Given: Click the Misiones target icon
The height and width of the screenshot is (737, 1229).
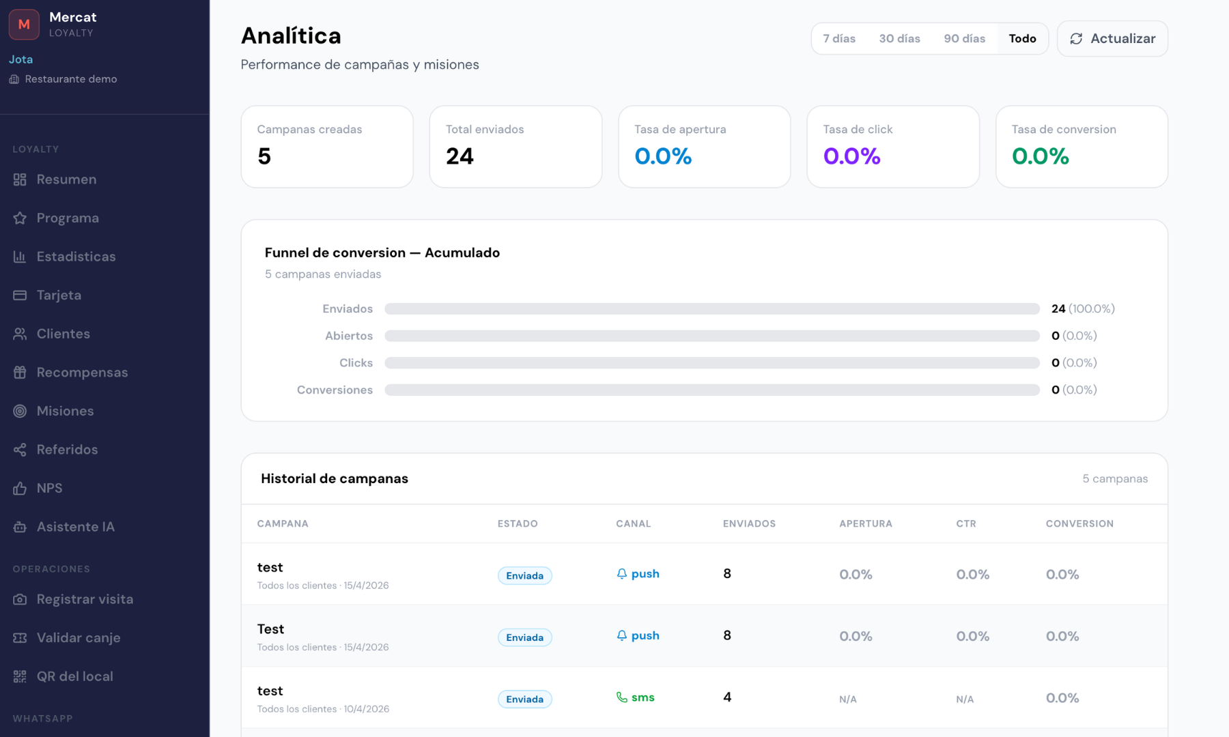Looking at the screenshot, I should coord(20,411).
